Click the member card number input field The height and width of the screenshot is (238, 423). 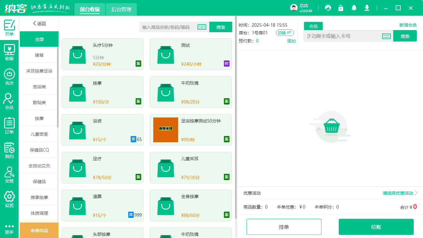coord(342,36)
